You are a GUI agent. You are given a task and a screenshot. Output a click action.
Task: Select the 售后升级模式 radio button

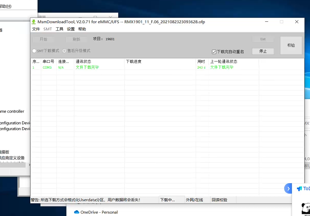[64, 51]
